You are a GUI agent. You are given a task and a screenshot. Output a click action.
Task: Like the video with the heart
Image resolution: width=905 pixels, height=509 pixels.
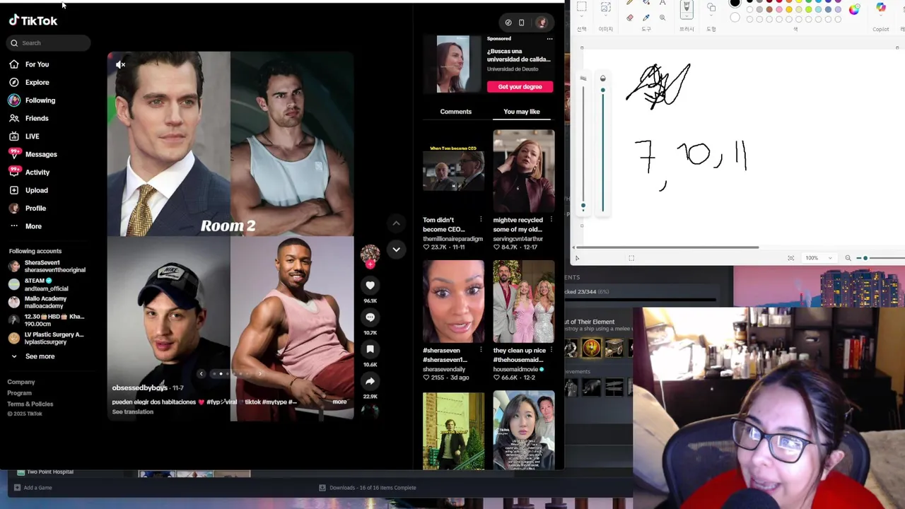(x=370, y=286)
